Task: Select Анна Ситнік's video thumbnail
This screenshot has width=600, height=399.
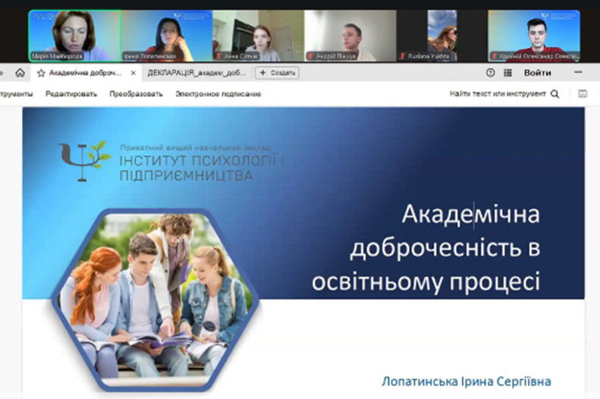Action: click(x=258, y=35)
